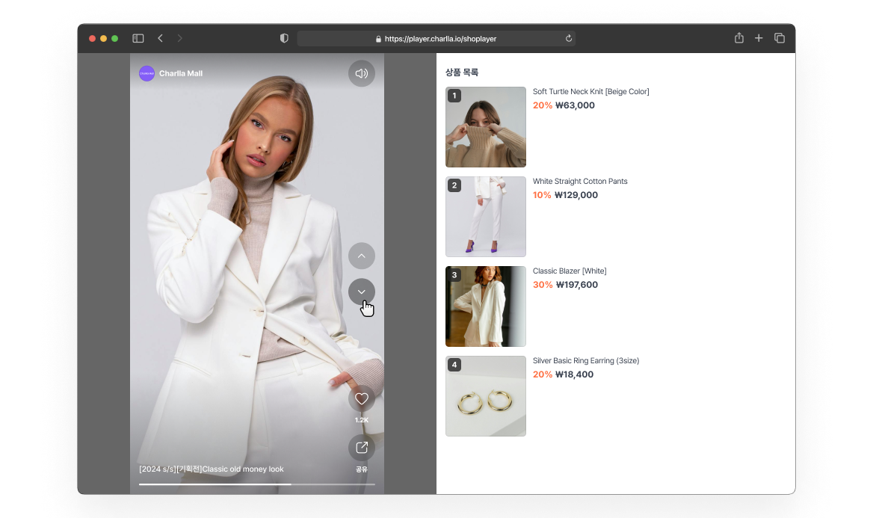The height and width of the screenshot is (518, 873).
Task: Click the privacy shield icon
Action: [x=284, y=38]
